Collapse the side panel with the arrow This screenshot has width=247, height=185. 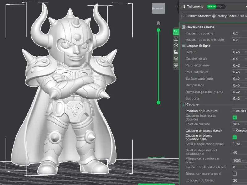tap(178, 7)
